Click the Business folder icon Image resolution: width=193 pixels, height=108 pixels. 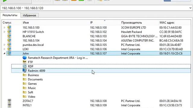pos(25,75)
